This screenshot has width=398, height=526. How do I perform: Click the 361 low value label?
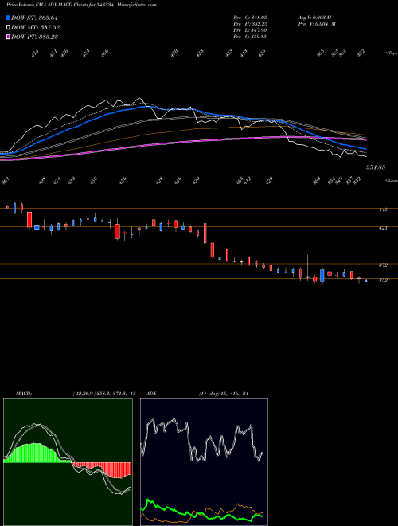click(6, 180)
